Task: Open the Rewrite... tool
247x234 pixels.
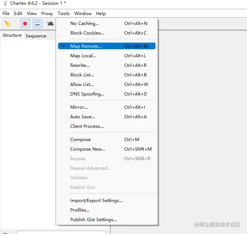Action: pos(107,65)
